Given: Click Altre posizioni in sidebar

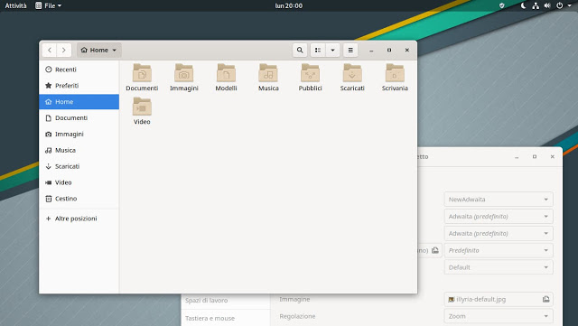Looking at the screenshot, I should 79,219.
